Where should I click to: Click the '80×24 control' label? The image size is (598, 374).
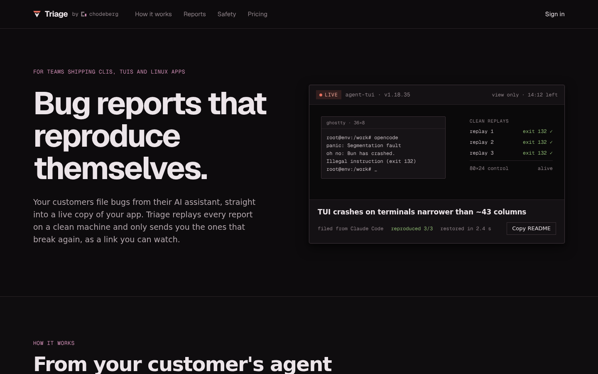pos(489,168)
